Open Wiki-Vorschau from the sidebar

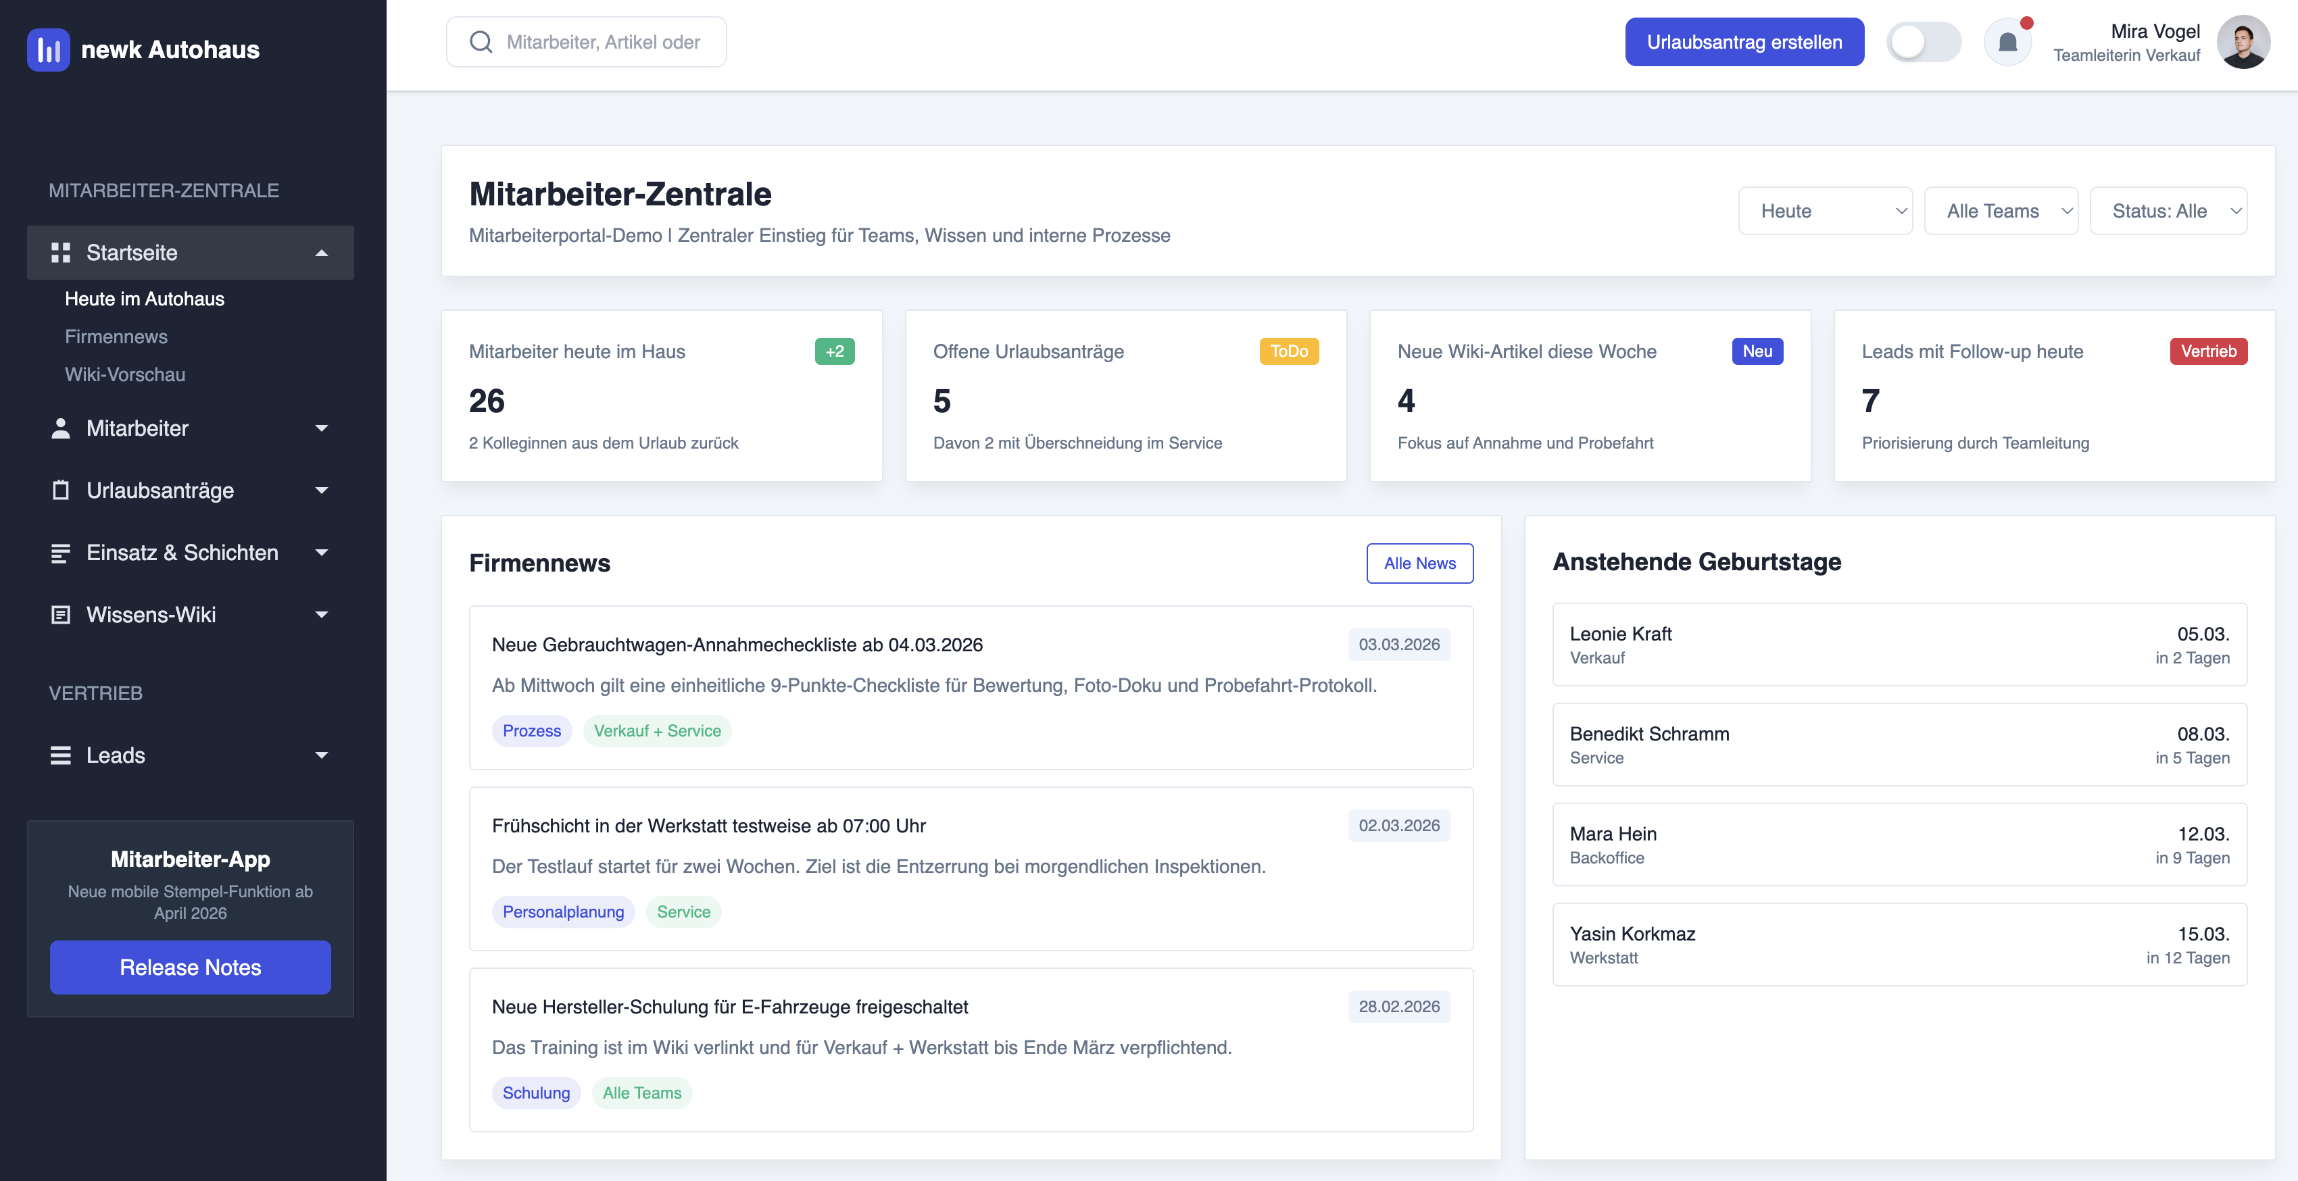(x=125, y=374)
